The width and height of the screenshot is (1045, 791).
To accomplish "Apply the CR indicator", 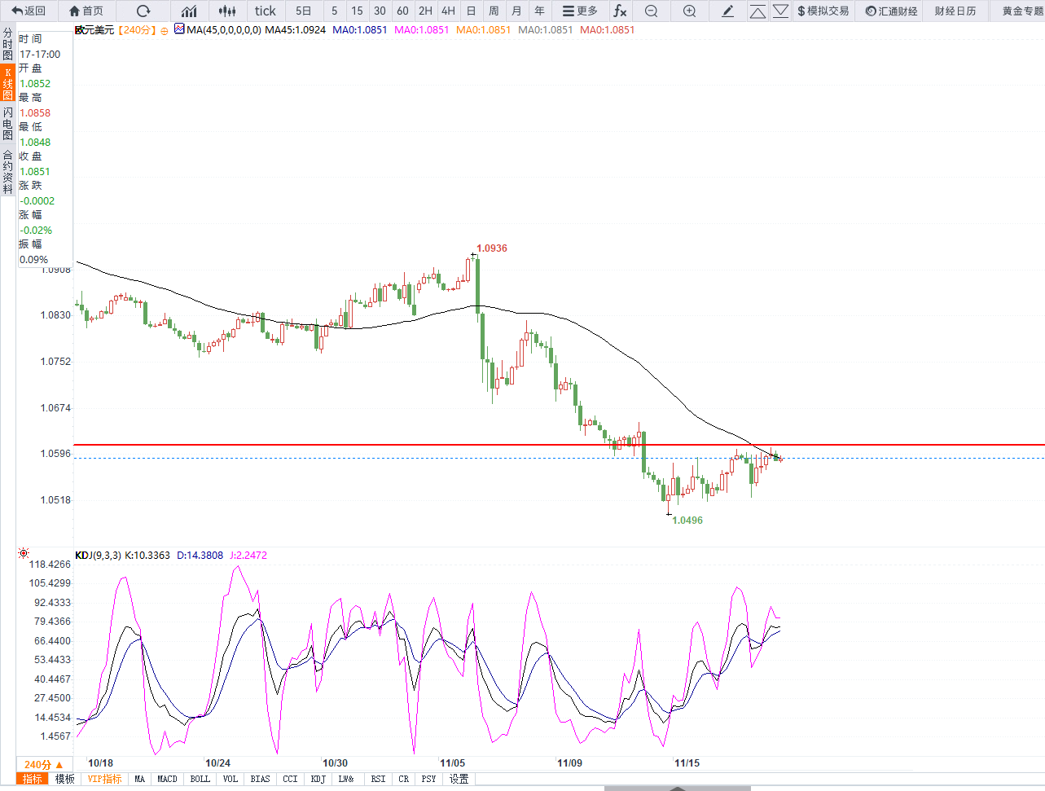I will [x=403, y=779].
